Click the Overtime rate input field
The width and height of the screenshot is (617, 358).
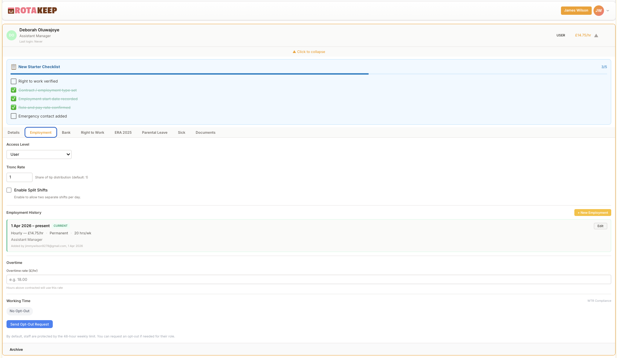pos(309,279)
